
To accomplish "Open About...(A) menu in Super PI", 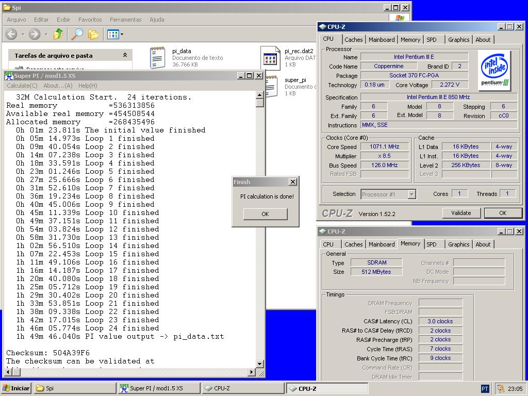I will 58,86.
